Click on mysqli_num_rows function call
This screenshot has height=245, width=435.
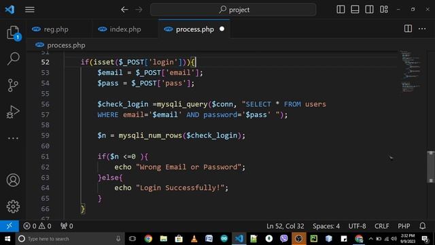point(150,135)
